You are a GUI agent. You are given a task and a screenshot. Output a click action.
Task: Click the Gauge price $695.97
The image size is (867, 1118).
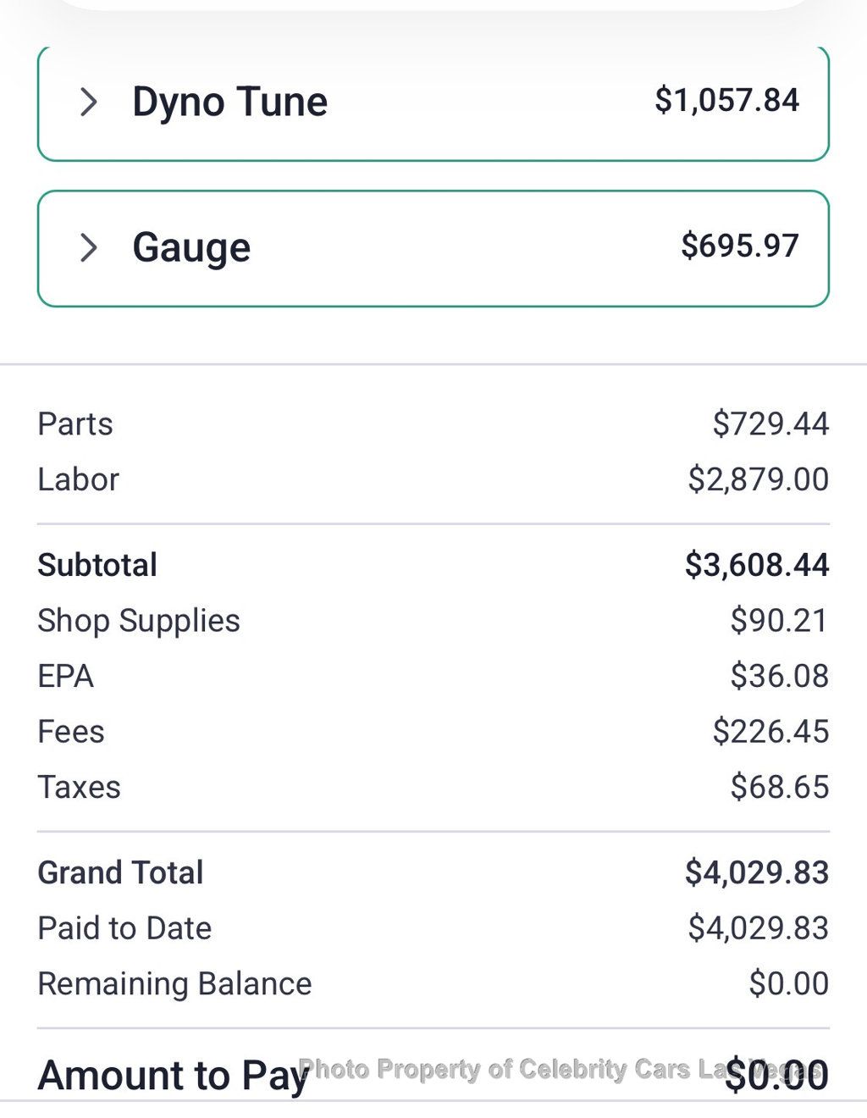(739, 246)
